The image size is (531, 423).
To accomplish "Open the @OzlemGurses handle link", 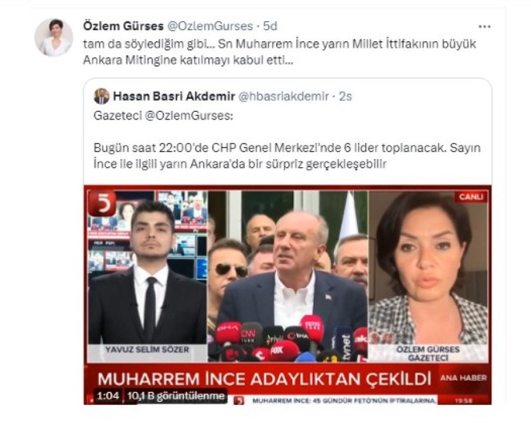I will coord(210,26).
